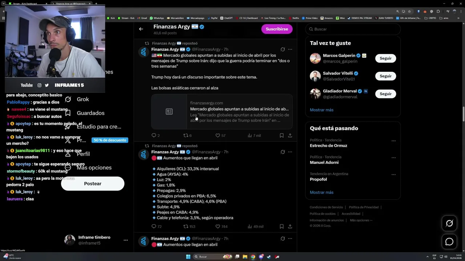Open Condiciones de Servicio link
The image size is (465, 261).
coord(326,207)
